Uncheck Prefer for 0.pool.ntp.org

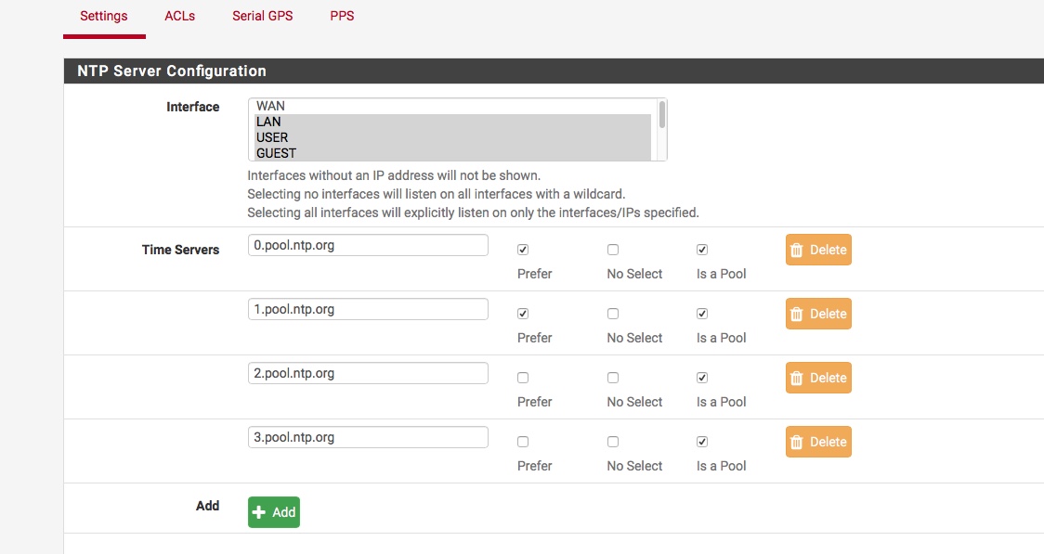[523, 250]
